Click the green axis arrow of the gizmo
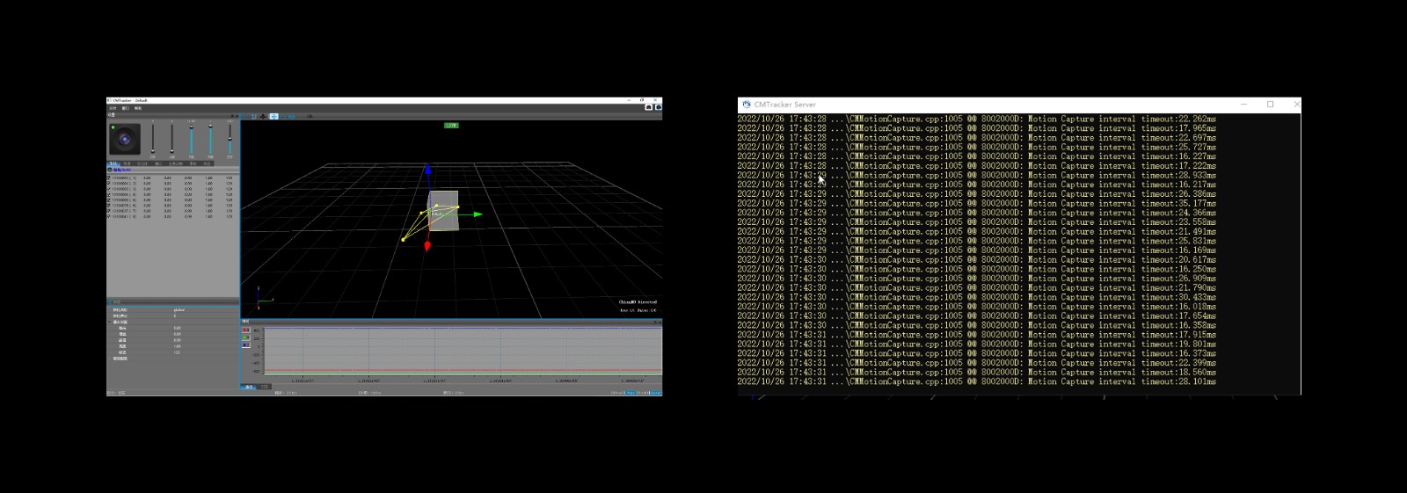The image size is (1407, 493). [478, 214]
